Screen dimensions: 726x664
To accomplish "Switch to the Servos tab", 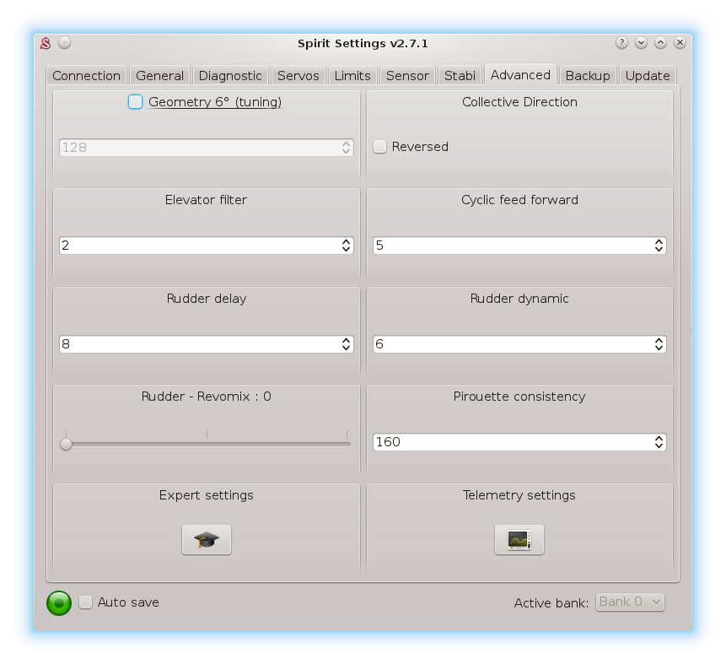I will [x=298, y=76].
